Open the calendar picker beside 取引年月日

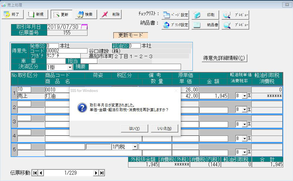click(x=84, y=27)
